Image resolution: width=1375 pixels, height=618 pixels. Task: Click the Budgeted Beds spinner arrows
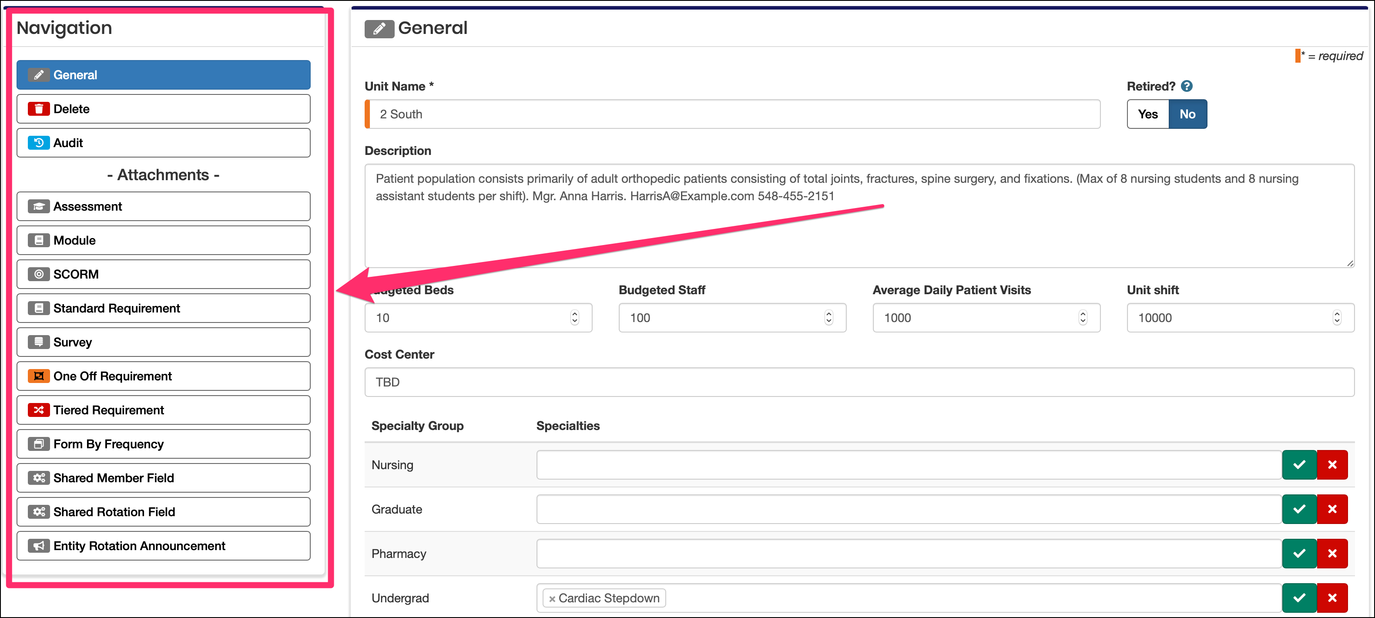[x=574, y=318]
